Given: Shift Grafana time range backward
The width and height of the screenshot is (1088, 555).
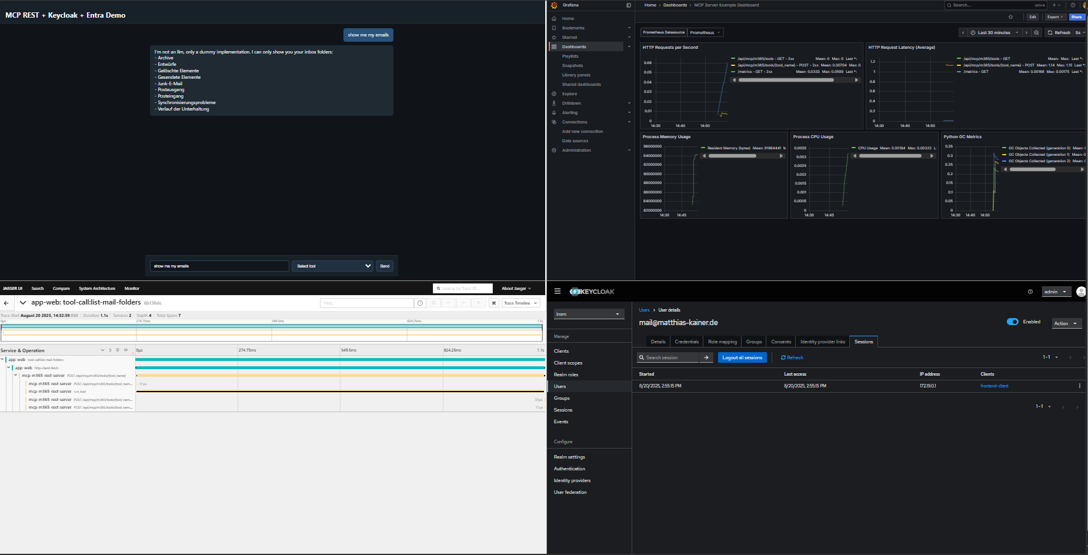Looking at the screenshot, I should [963, 33].
